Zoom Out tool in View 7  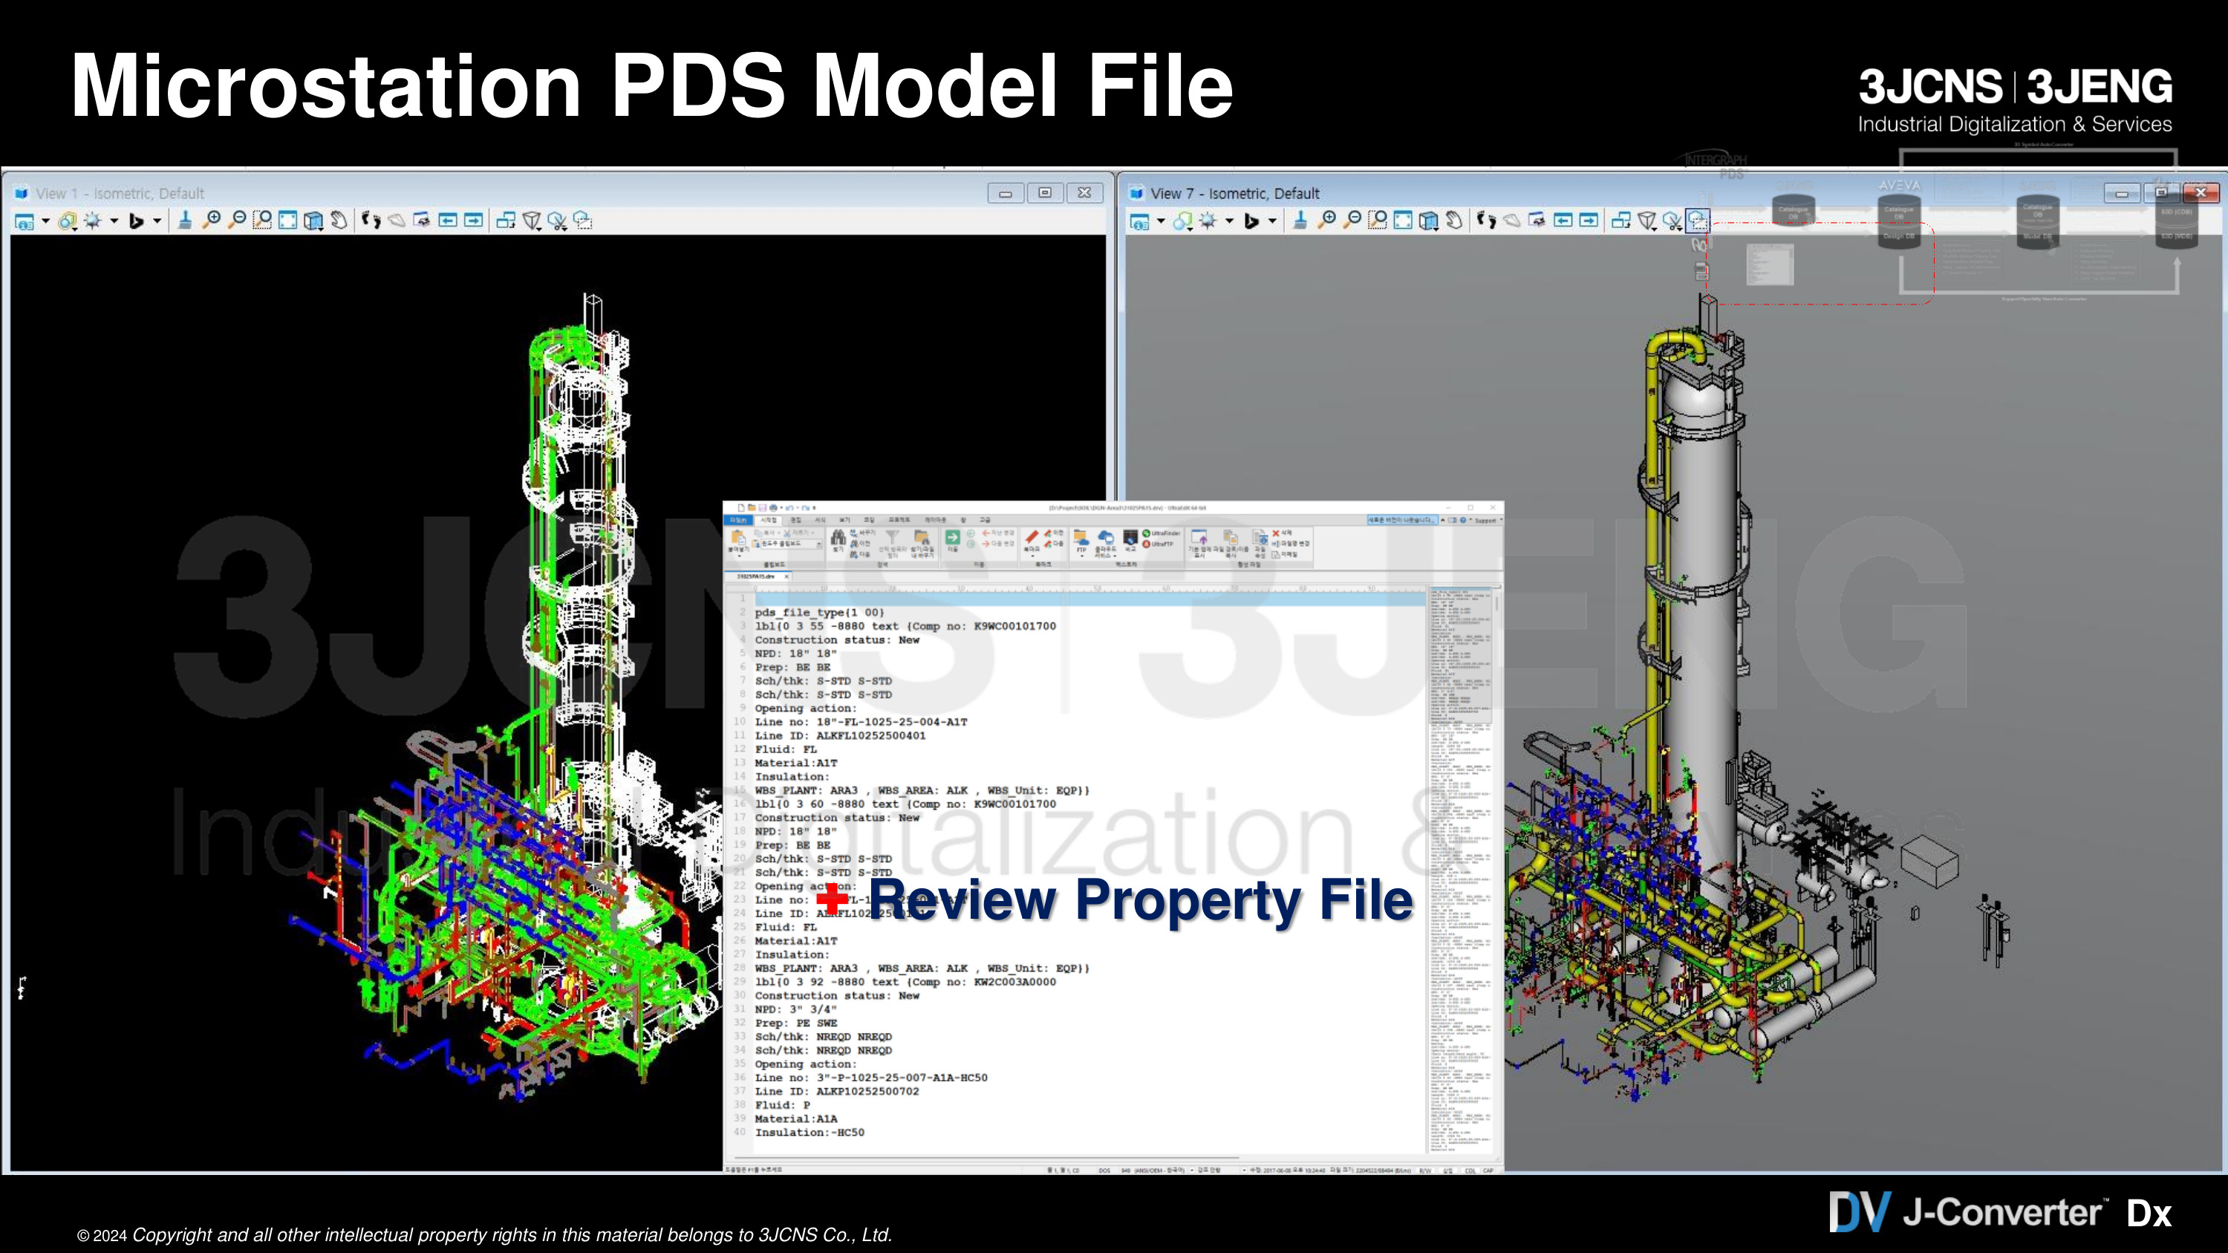pyautogui.click(x=1352, y=221)
